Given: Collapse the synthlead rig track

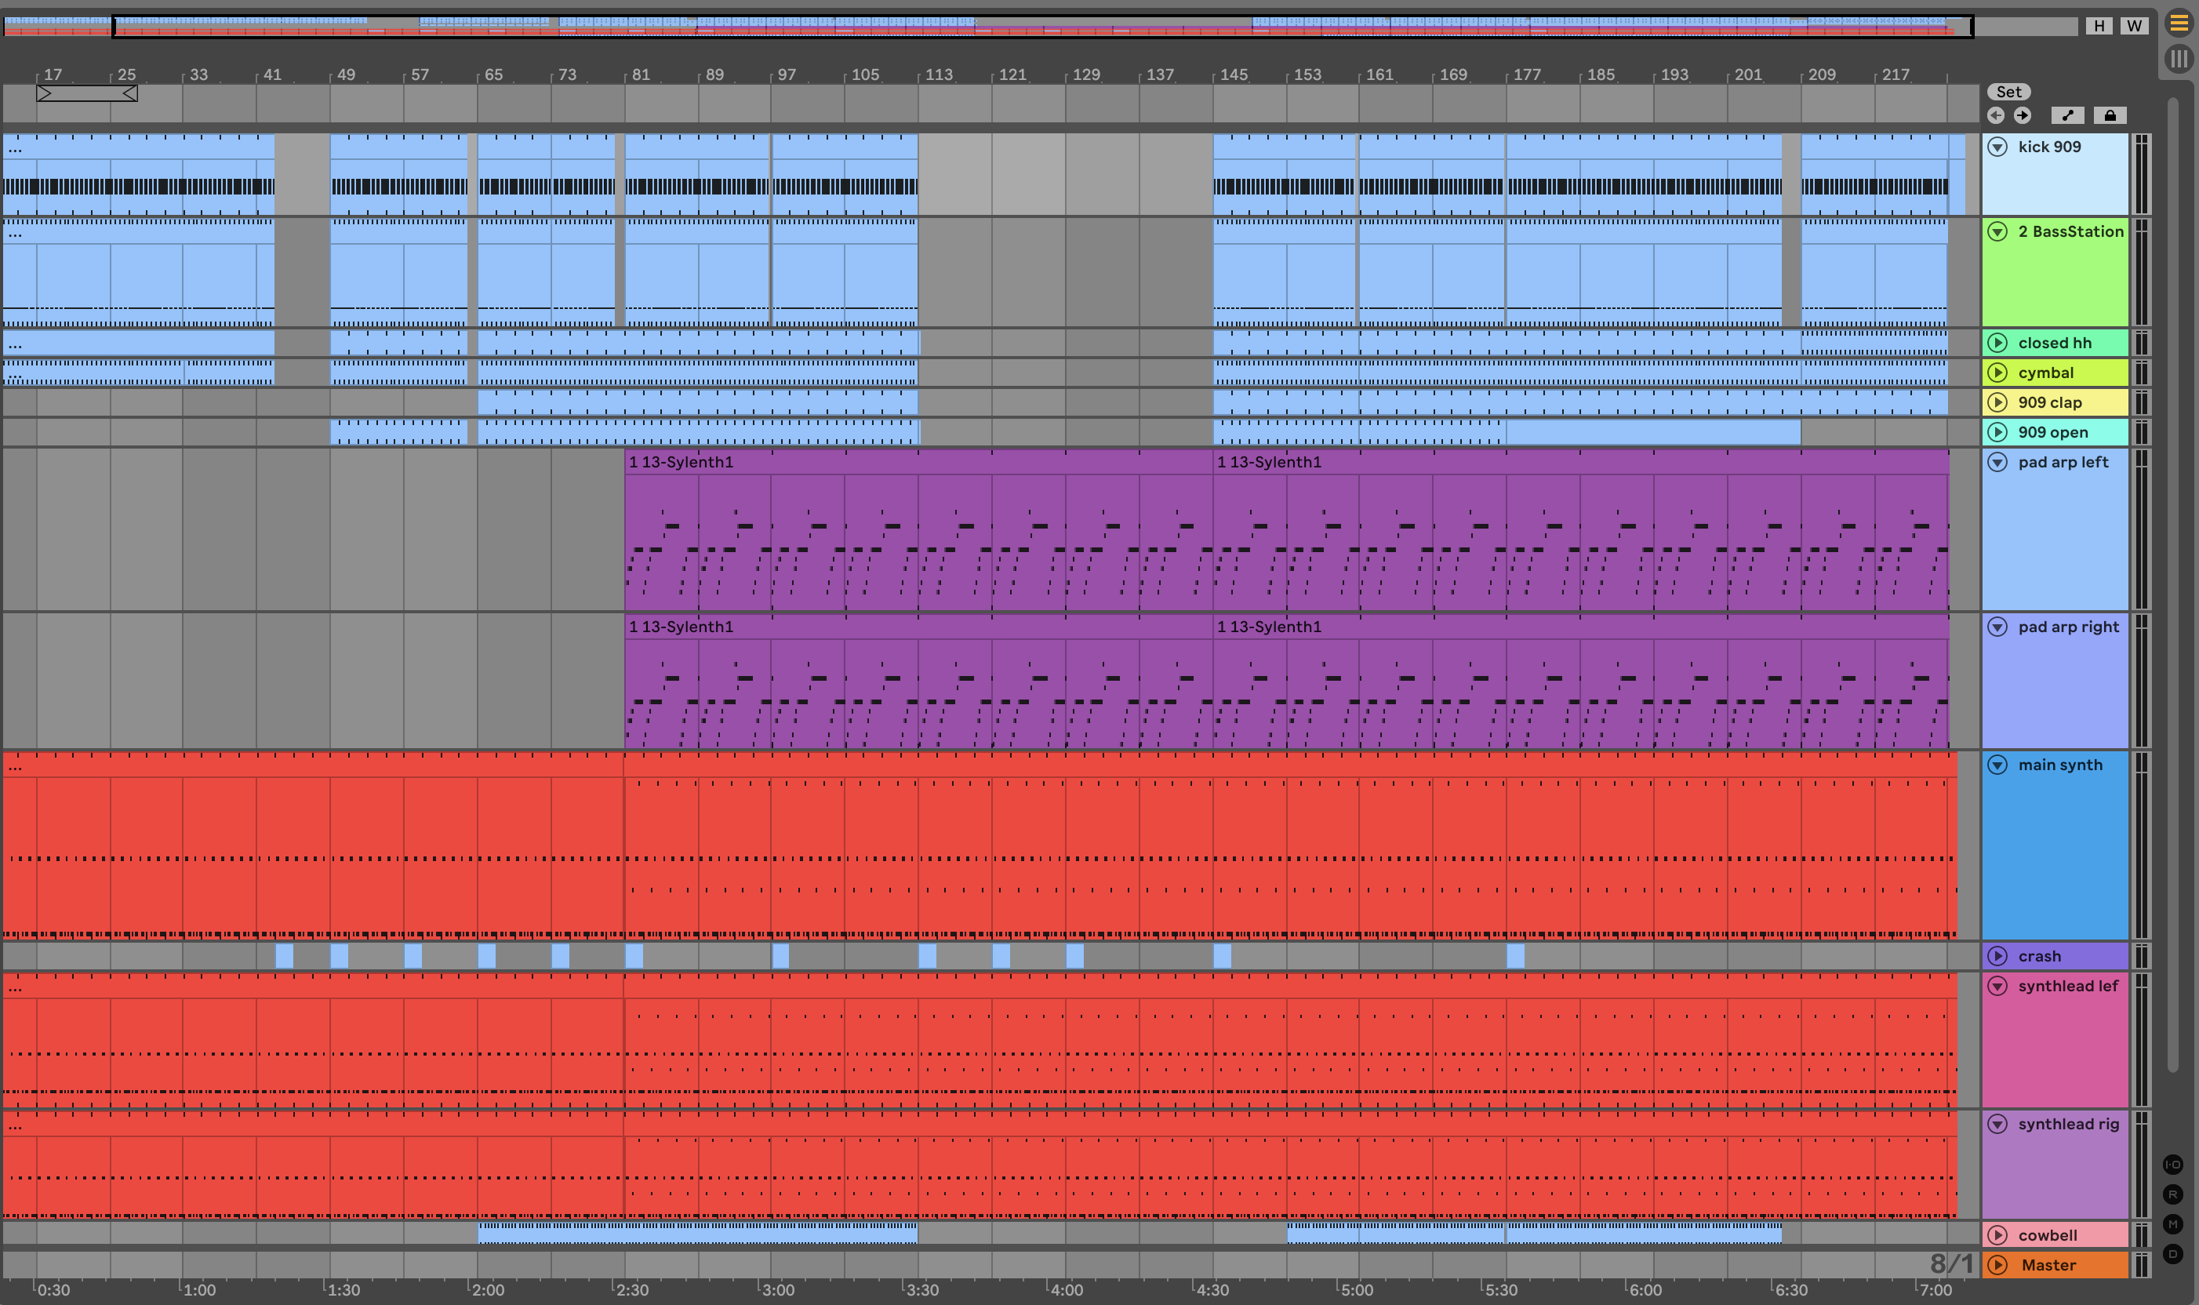Looking at the screenshot, I should [1997, 1124].
